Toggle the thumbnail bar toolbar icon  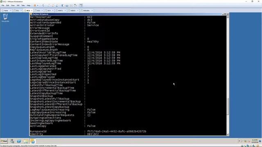click(67, 5)
